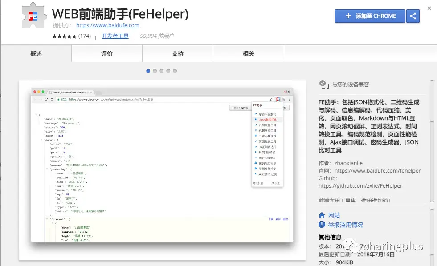The image size is (437, 266).
Task: Click the bookmark star in the preview browser
Action: [271, 99]
